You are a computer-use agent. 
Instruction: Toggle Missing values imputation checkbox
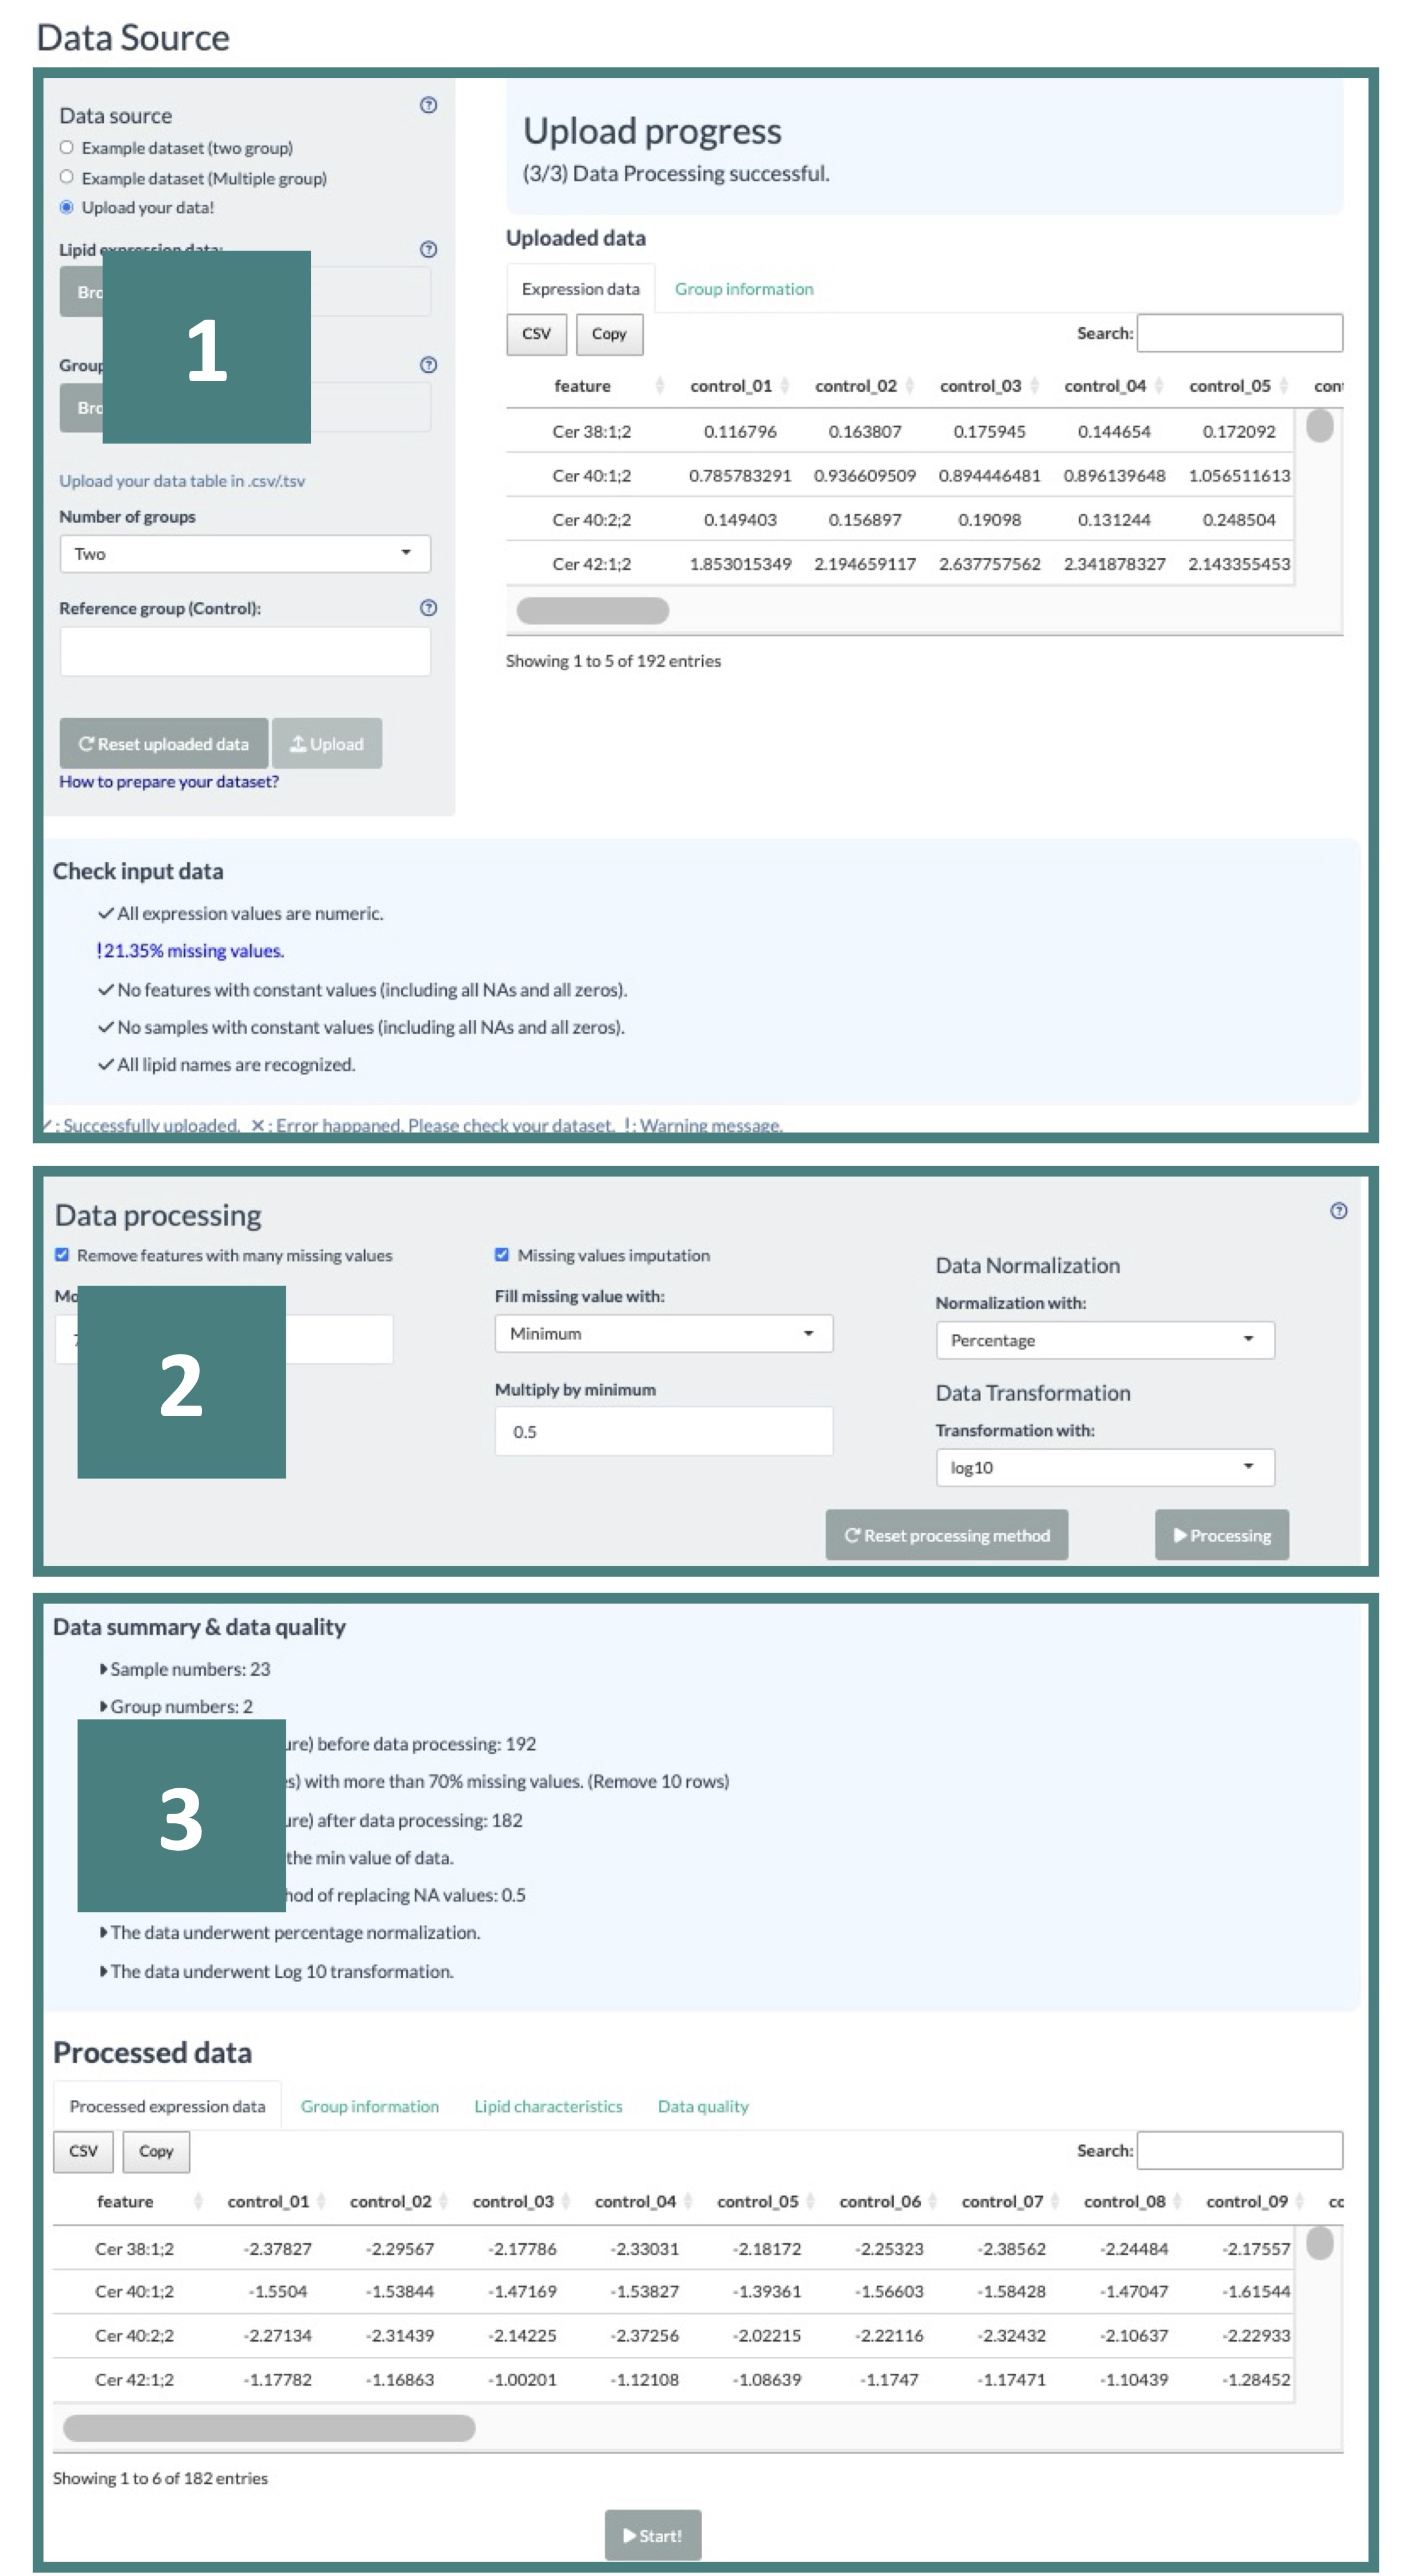pos(502,1255)
